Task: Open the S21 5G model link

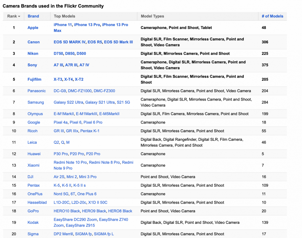Action: [124, 102]
